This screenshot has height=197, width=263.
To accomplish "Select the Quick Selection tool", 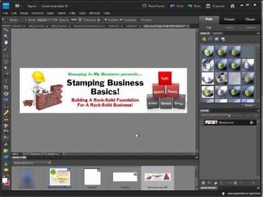I will (6, 74).
